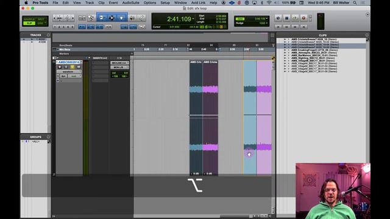Open the Options menu
Image resolution: width=390 pixels, height=219 pixels.
pyautogui.click(x=150, y=2)
